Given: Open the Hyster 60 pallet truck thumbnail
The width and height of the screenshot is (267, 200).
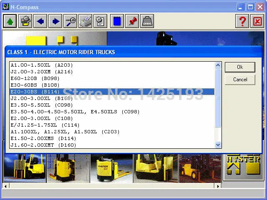Looking at the screenshot, I should click(x=112, y=168).
